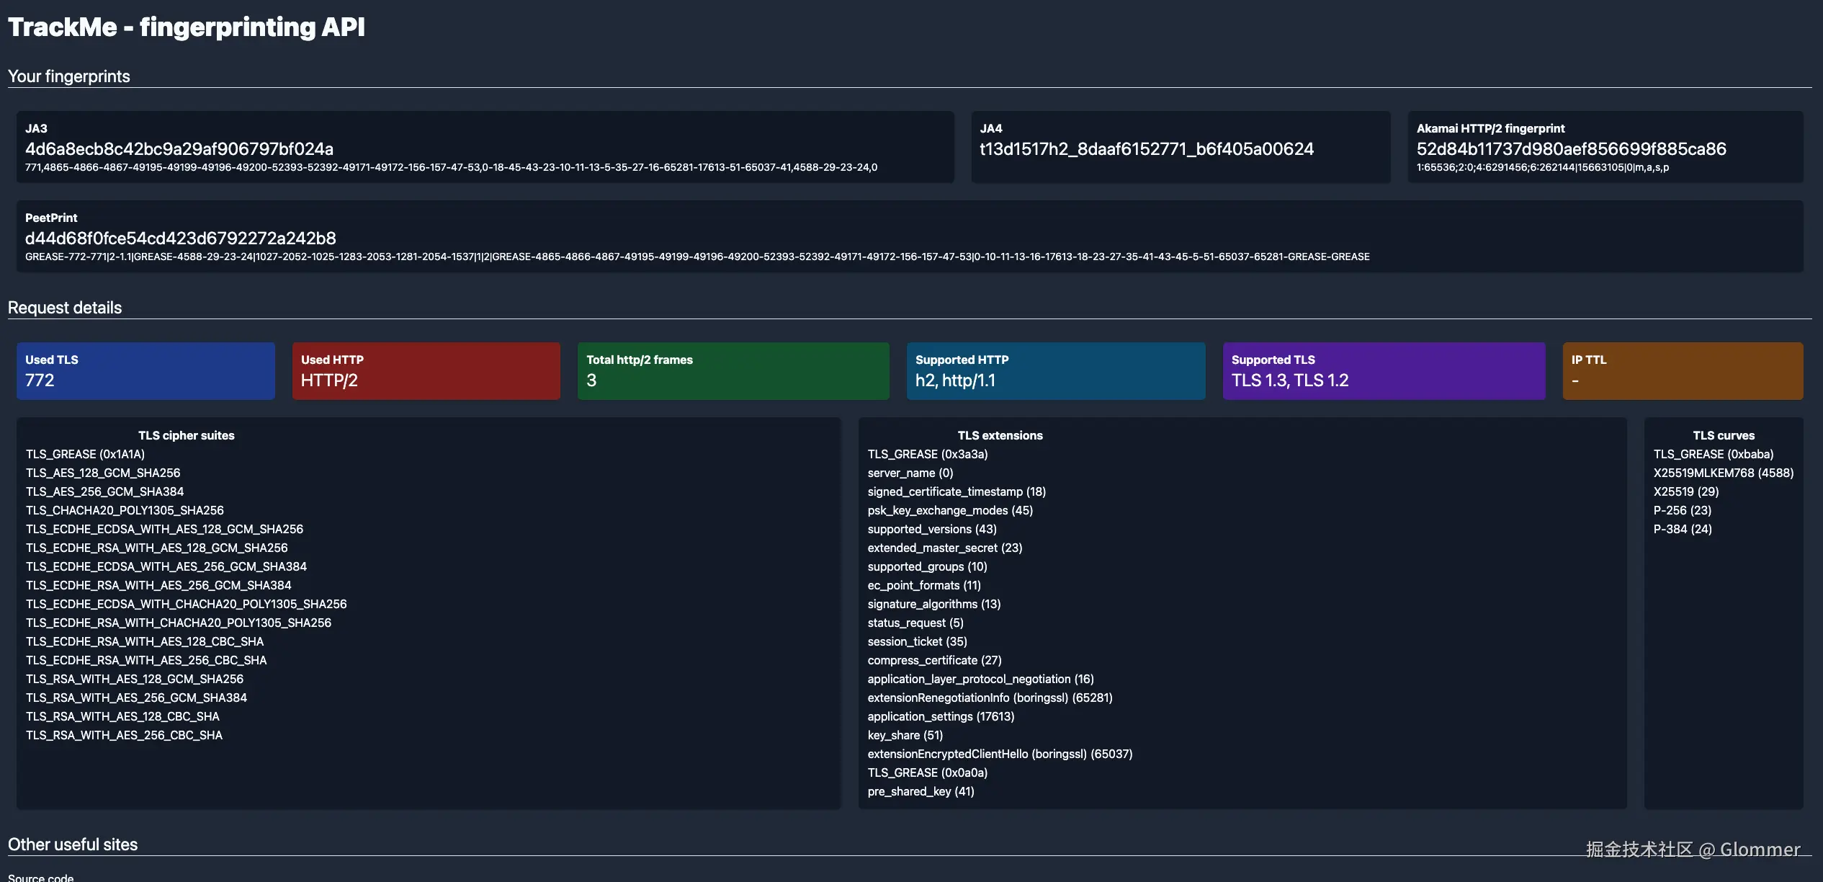
Task: Select the Akamai HTTP/2 fingerprint hash
Action: tap(1571, 149)
